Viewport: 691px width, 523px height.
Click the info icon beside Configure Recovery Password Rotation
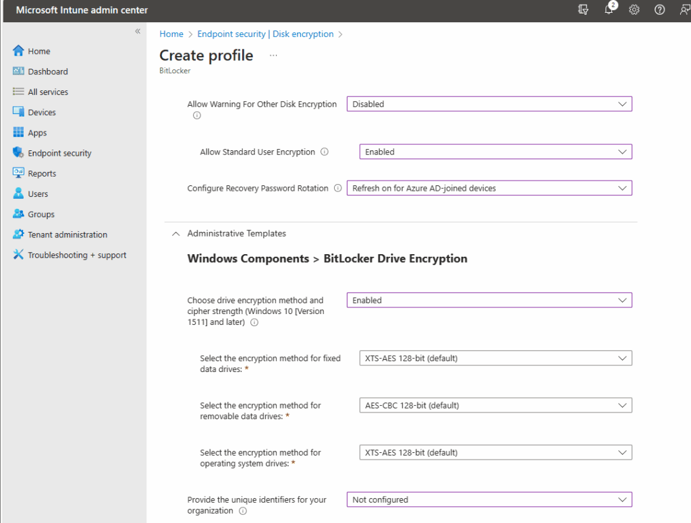[x=337, y=188]
